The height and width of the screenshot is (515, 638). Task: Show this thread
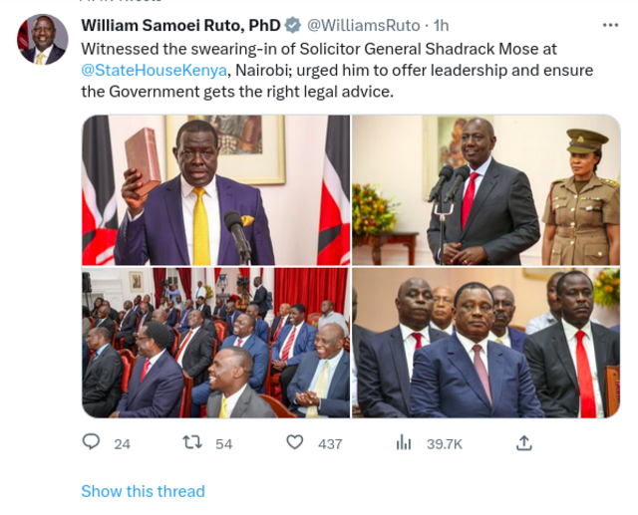143,491
